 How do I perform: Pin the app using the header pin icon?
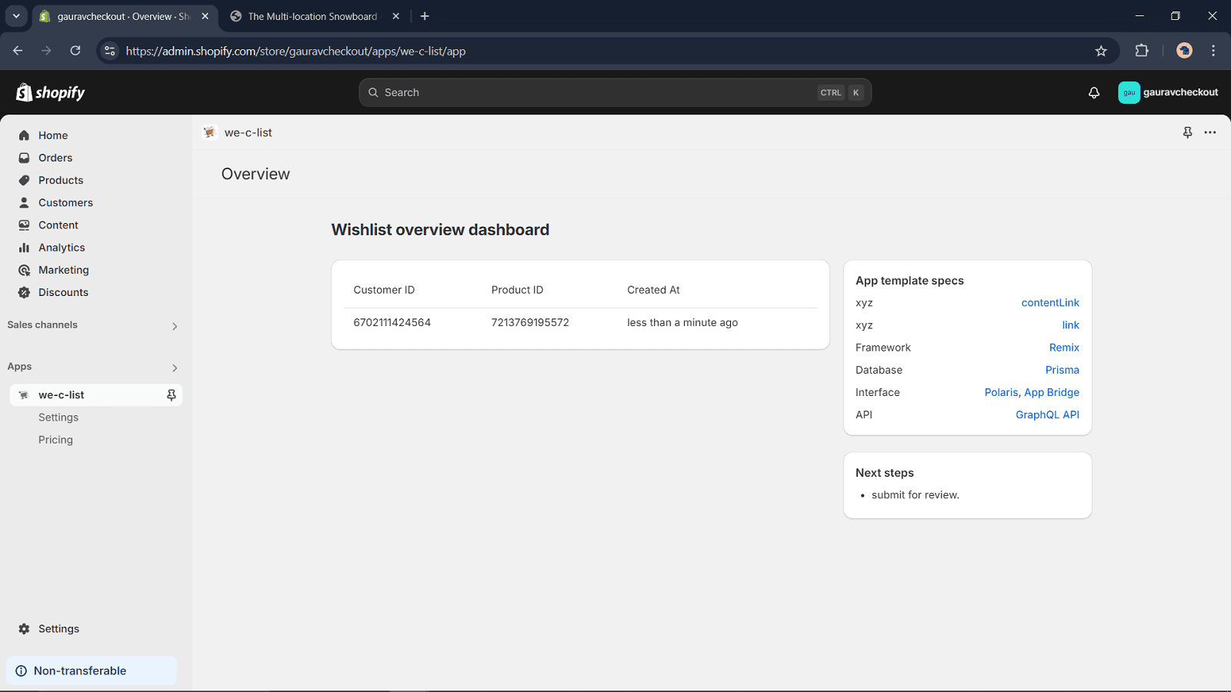1187,132
